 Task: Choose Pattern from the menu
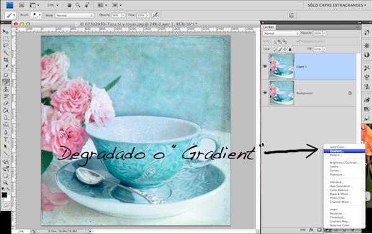pos(335,155)
